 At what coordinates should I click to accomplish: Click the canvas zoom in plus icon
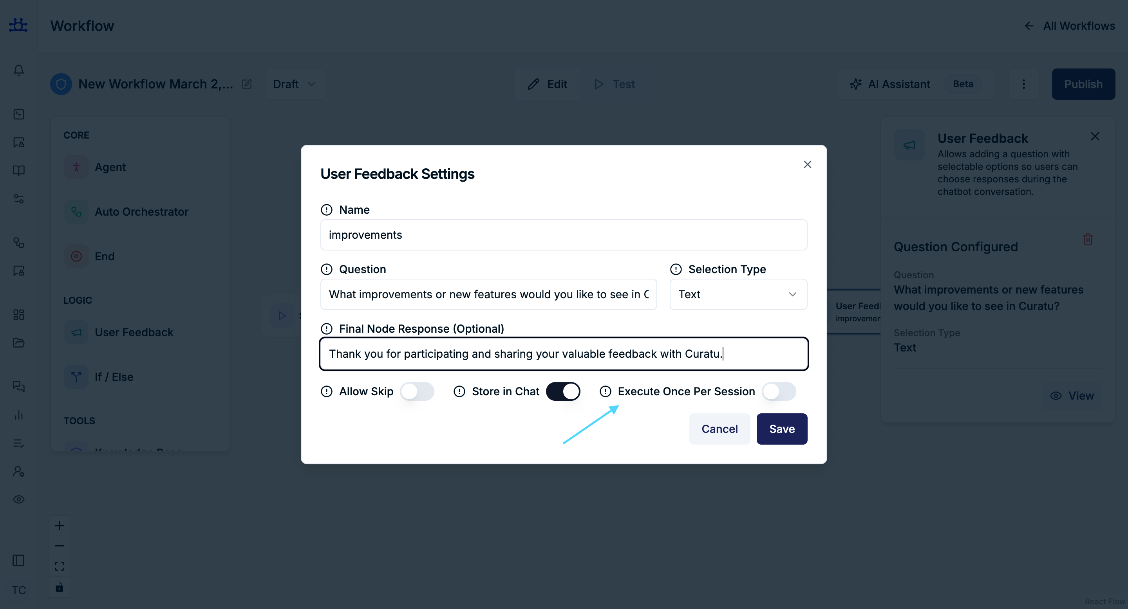pos(60,525)
